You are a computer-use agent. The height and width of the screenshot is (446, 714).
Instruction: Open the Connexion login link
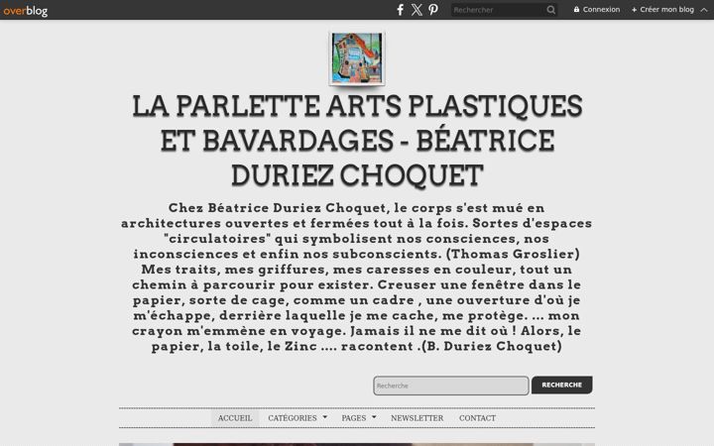click(597, 10)
